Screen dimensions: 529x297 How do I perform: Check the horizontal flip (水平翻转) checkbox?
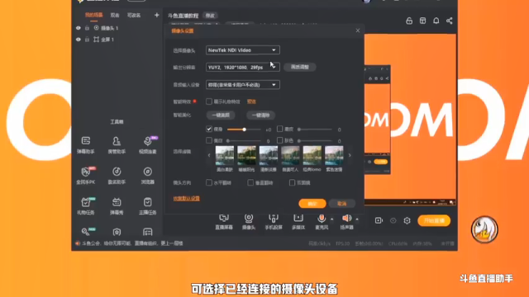pos(209,182)
